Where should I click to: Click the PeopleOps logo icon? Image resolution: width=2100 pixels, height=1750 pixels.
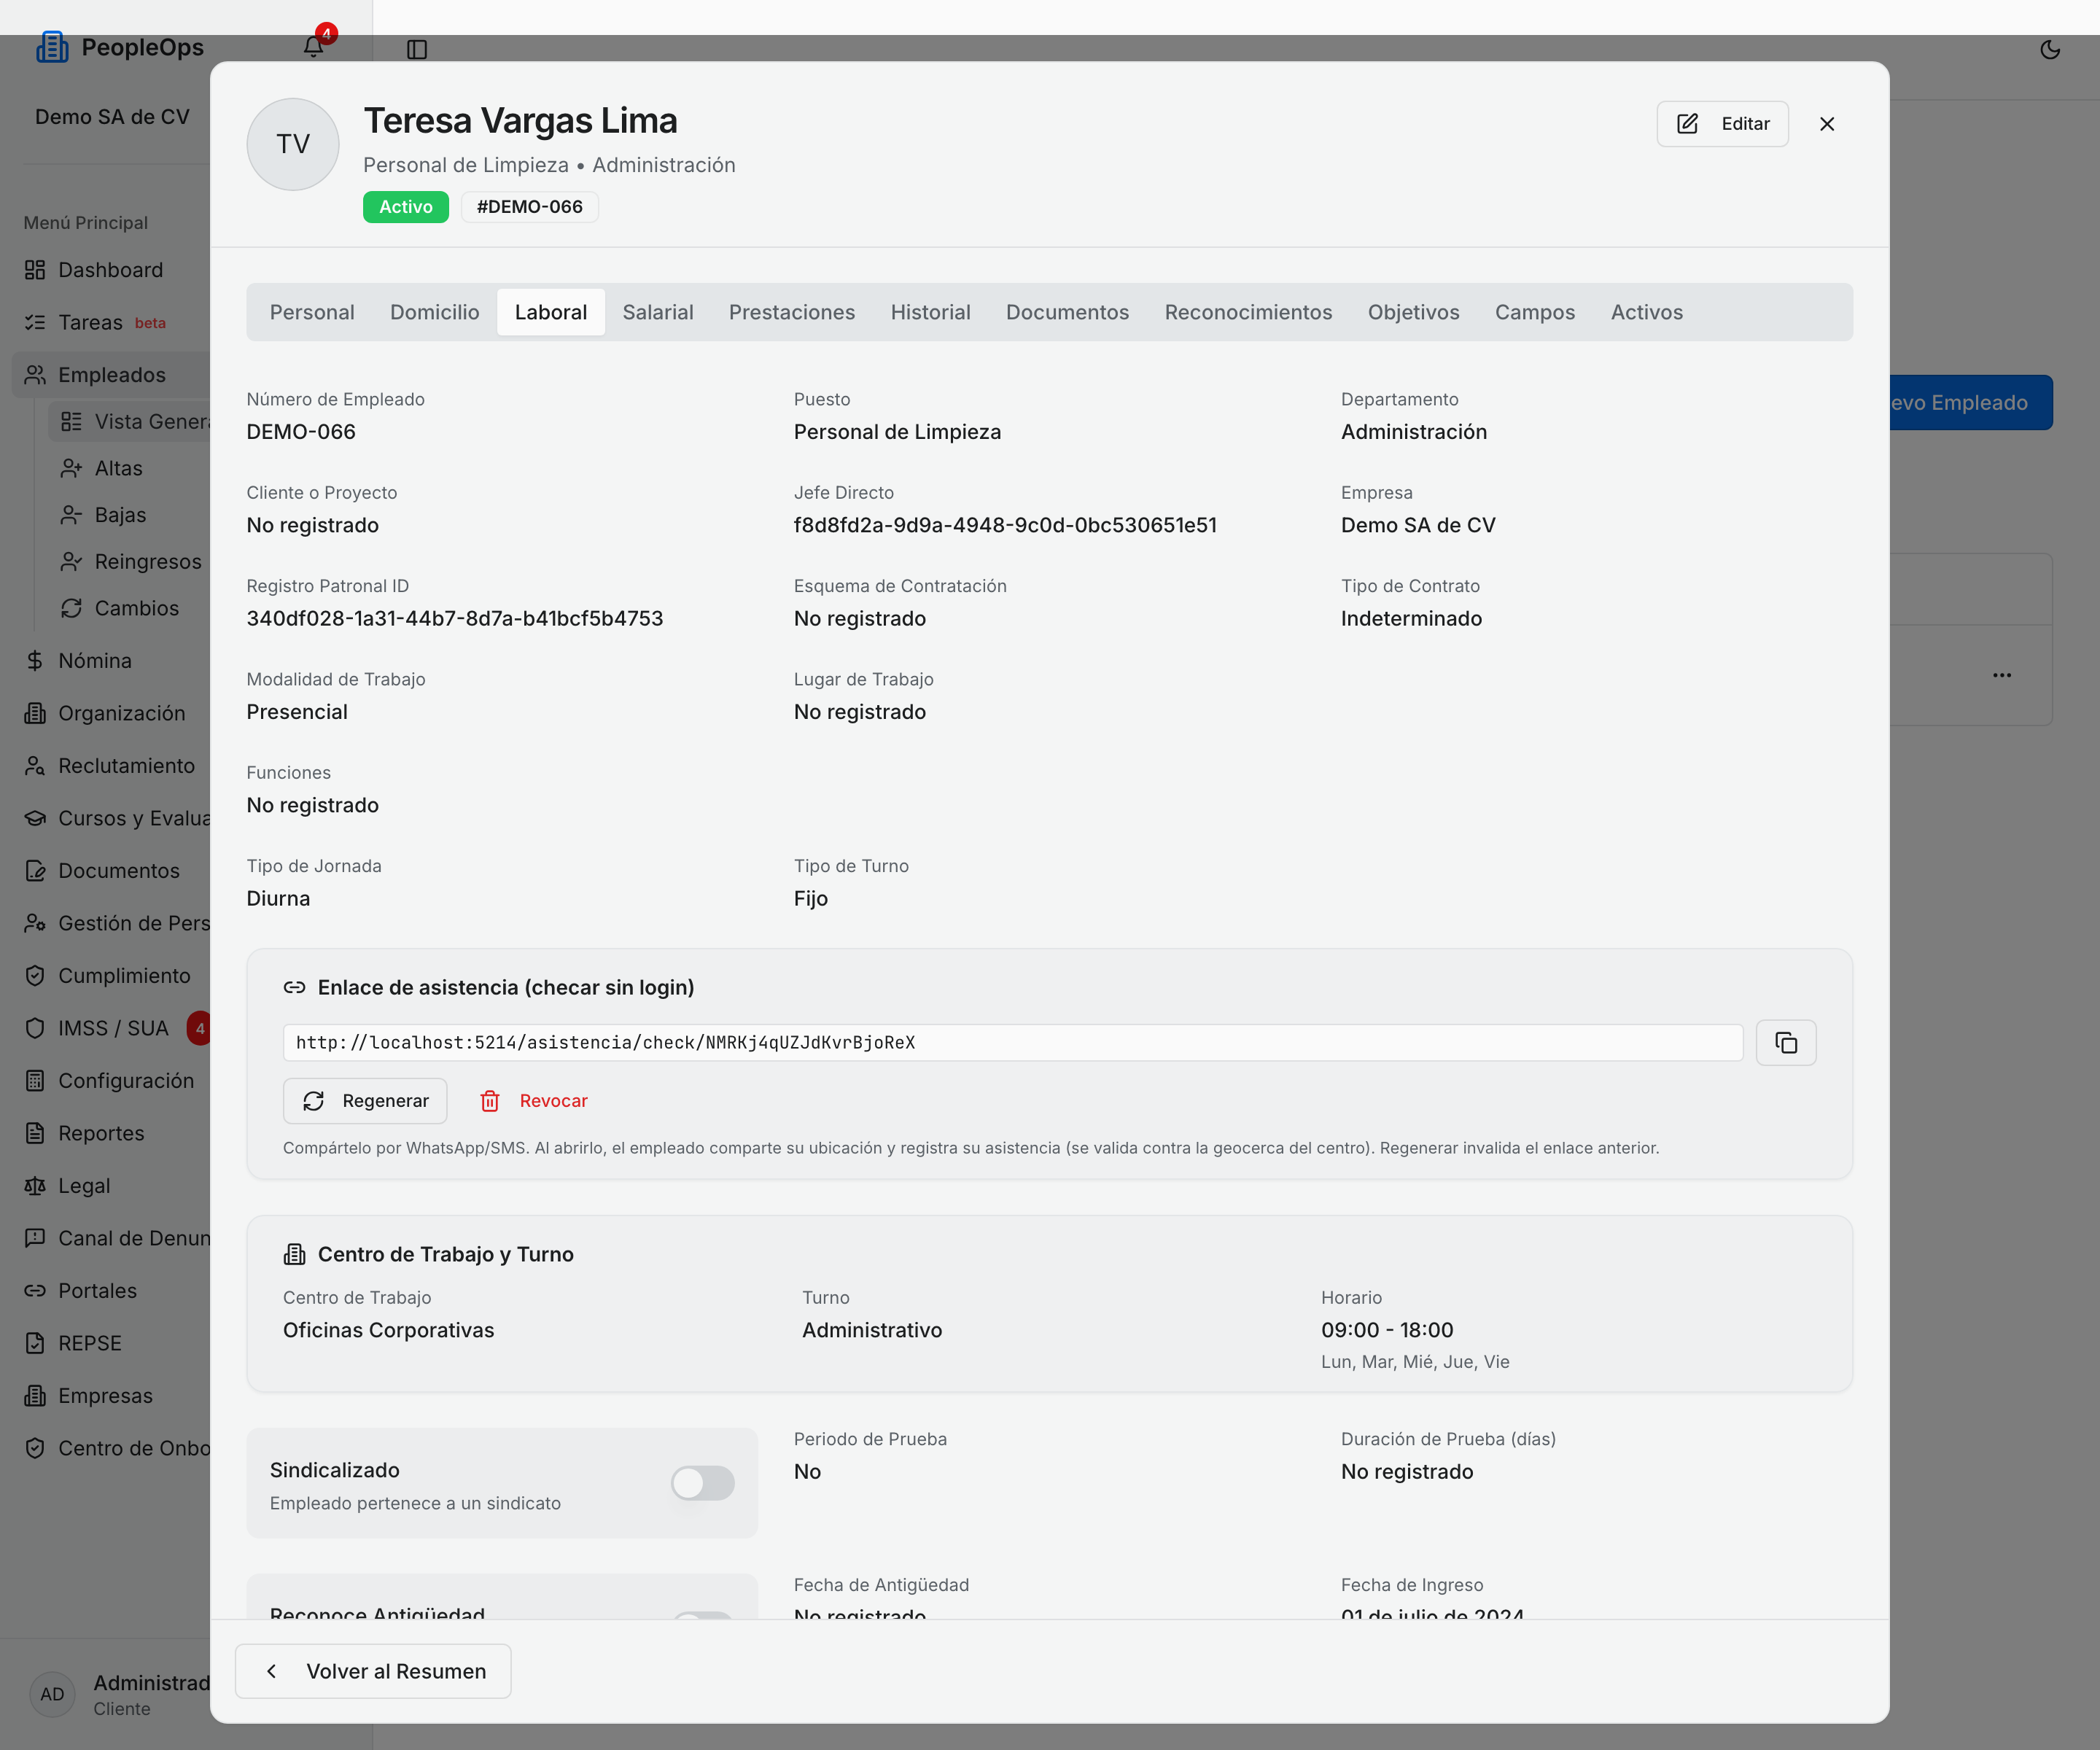[52, 47]
